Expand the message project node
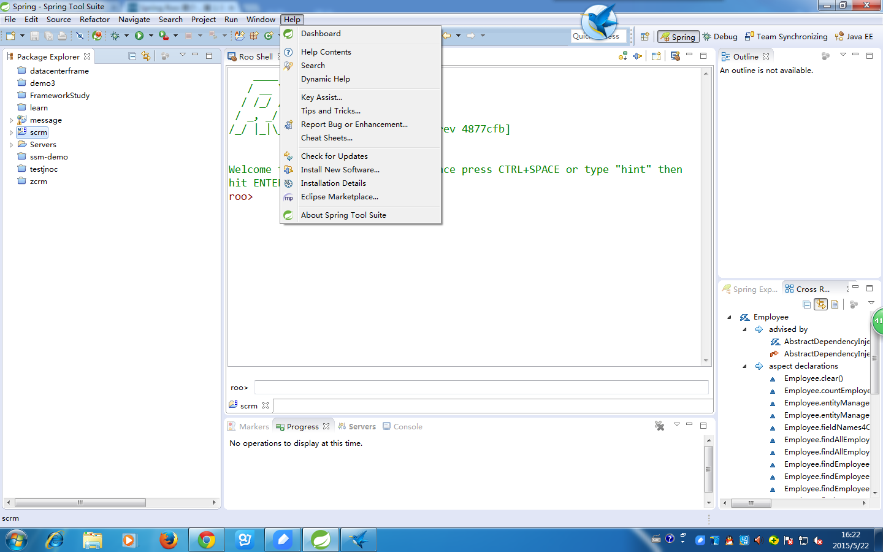 (x=11, y=120)
